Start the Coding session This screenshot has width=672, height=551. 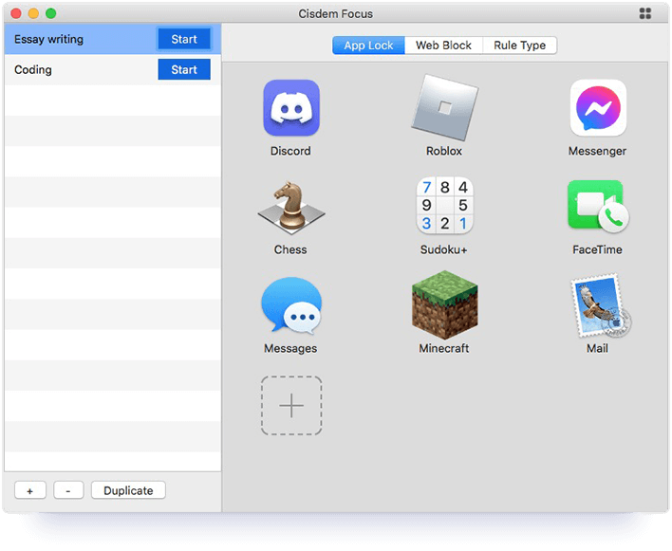184,69
